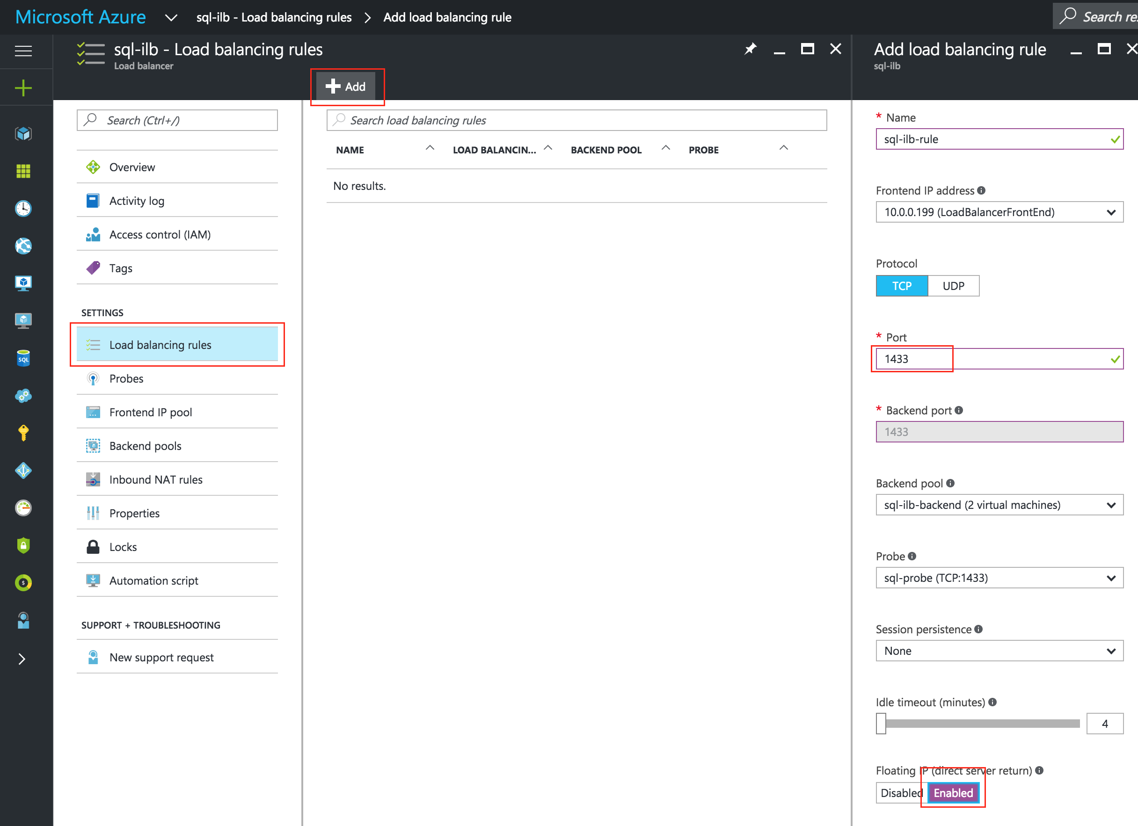This screenshot has height=826, width=1138.
Task: Open Access control (IAM) menu item
Action: (x=177, y=234)
